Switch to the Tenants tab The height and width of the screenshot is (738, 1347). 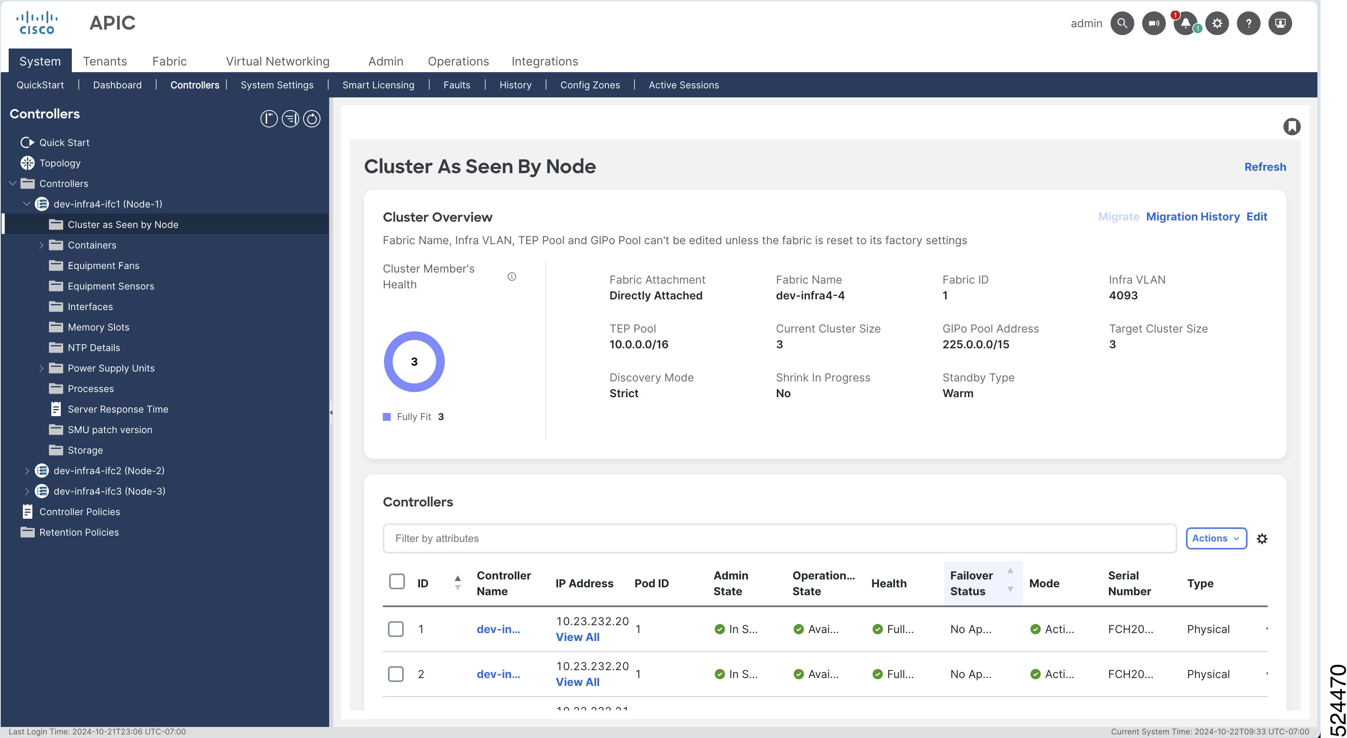105,61
